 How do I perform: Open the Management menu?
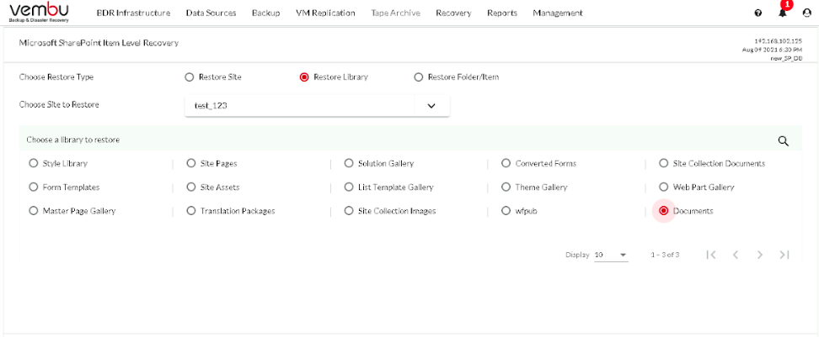[558, 13]
